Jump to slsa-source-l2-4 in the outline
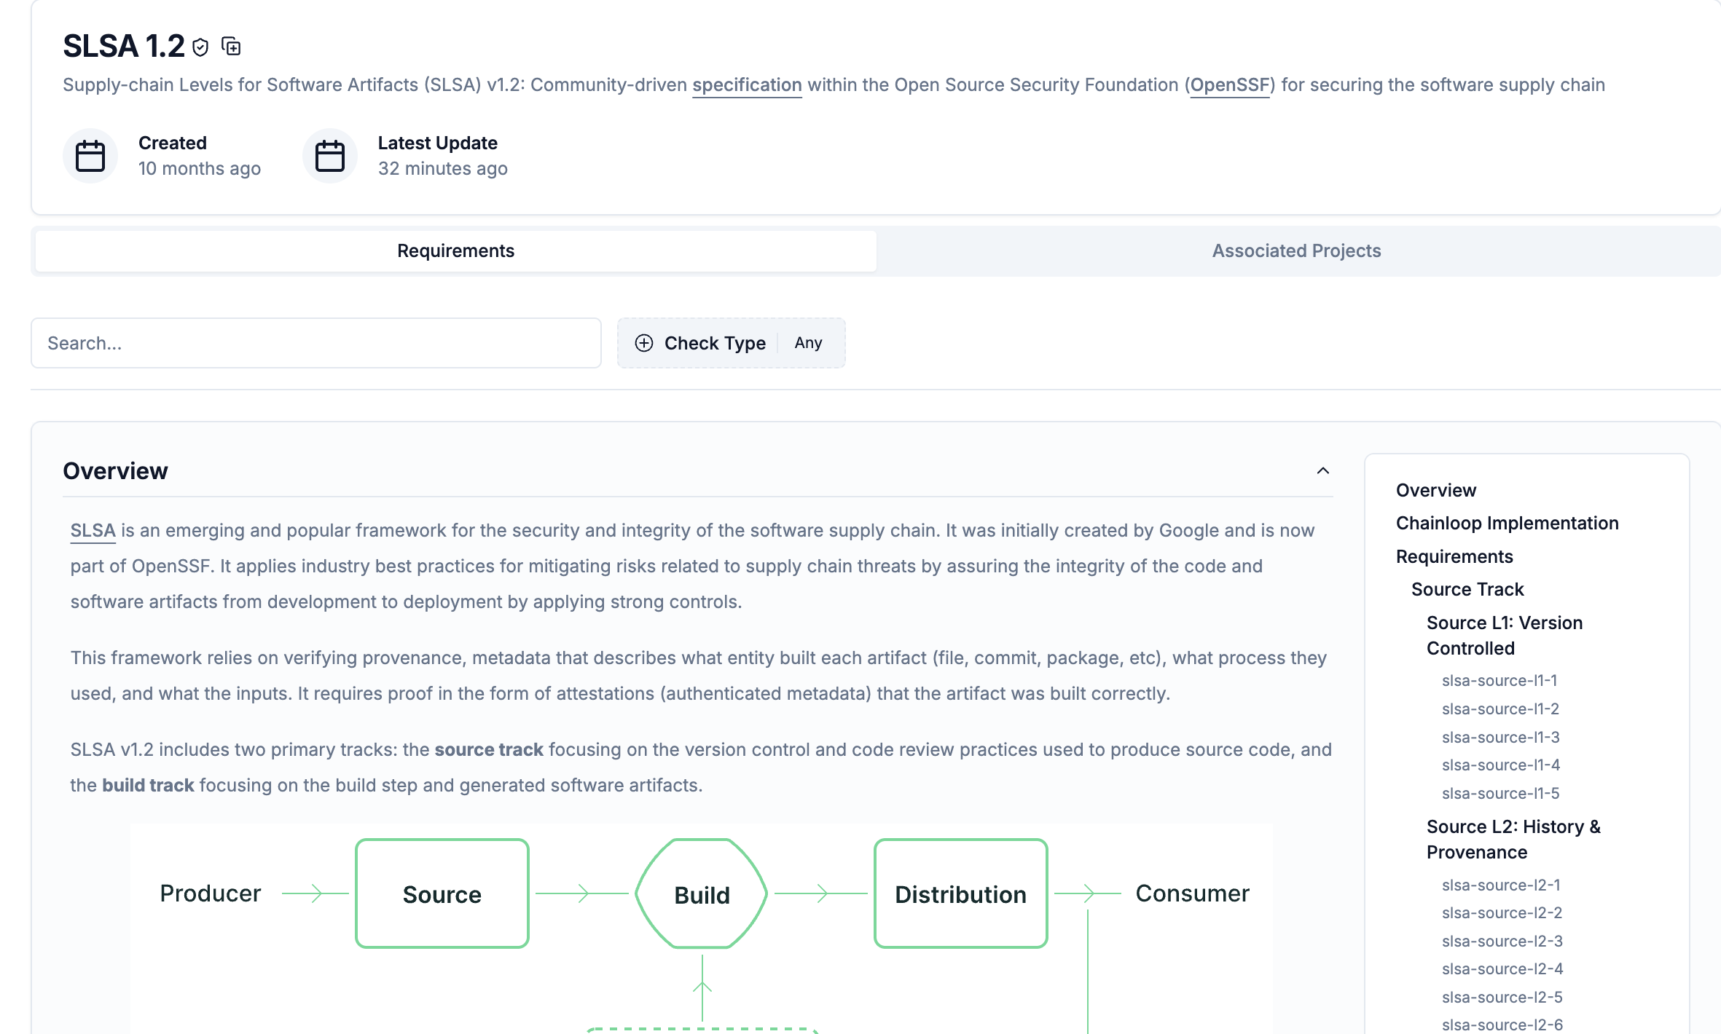 pyautogui.click(x=1502, y=968)
